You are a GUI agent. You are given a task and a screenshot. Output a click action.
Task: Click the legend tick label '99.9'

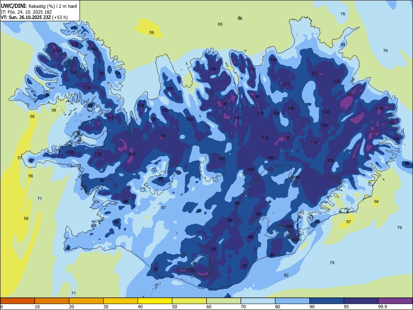(x=382, y=307)
